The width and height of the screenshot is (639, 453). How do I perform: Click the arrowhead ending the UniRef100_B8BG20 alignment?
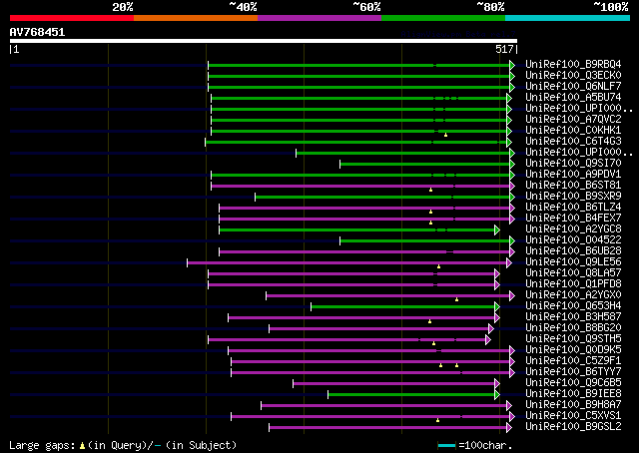tap(491, 328)
